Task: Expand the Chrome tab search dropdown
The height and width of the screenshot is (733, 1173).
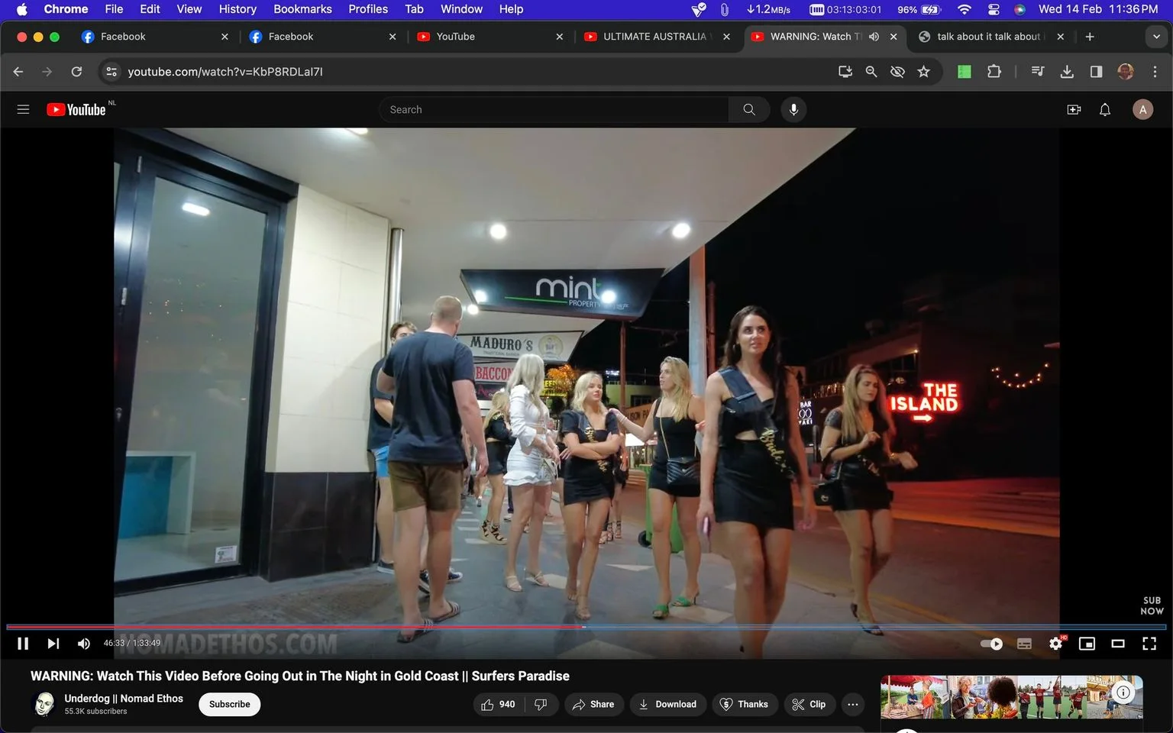Action: 1156,37
